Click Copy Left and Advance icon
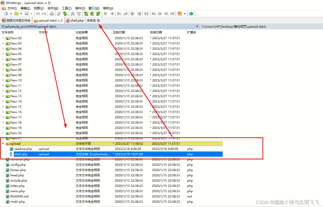This screenshot has height=207, width=323. [x=125, y=14]
